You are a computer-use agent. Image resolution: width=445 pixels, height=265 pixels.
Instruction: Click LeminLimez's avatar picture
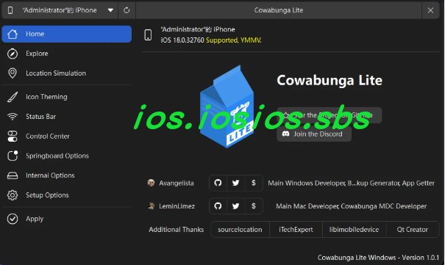[151, 206]
